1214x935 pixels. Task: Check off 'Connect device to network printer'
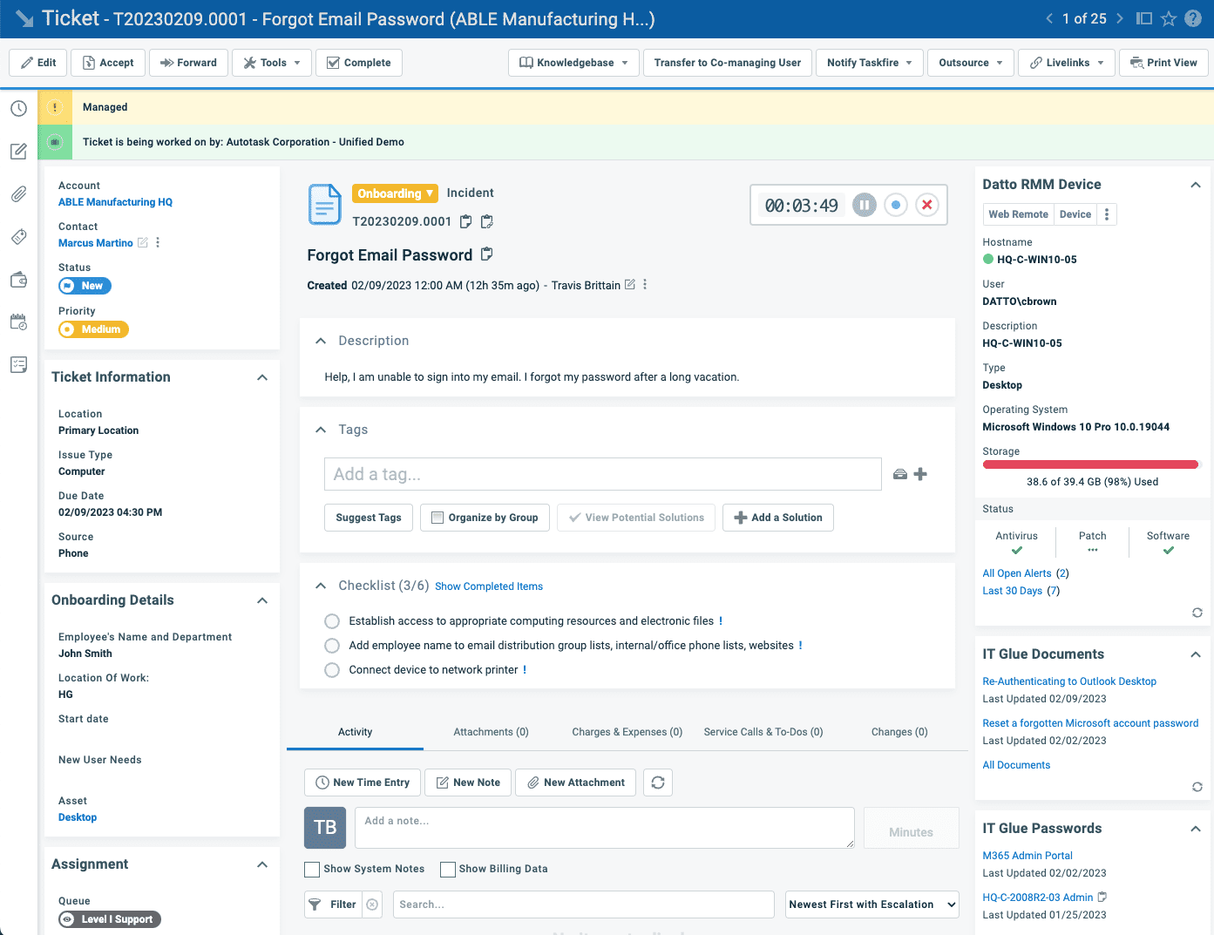[x=331, y=669]
